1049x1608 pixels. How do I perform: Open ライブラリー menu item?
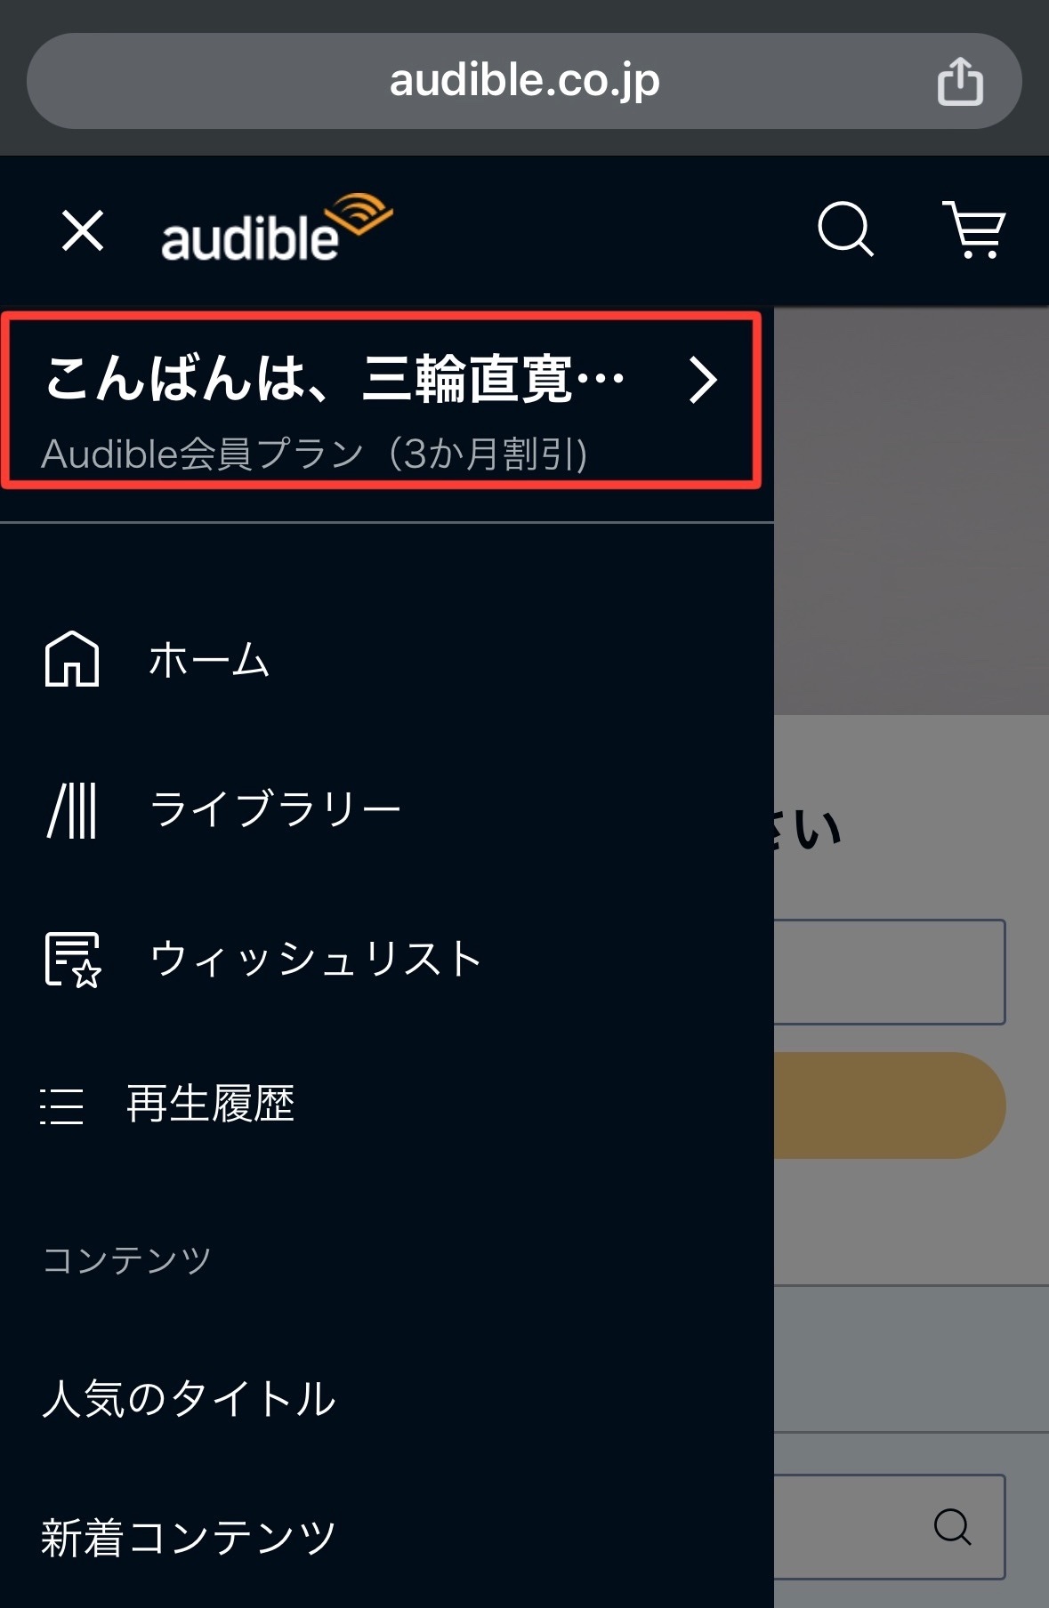275,809
